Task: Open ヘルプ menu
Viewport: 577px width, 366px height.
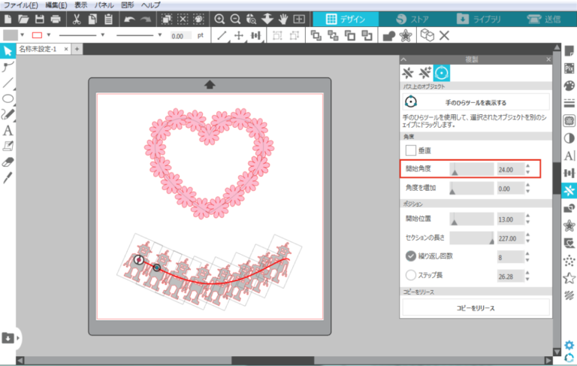Action: (150, 5)
